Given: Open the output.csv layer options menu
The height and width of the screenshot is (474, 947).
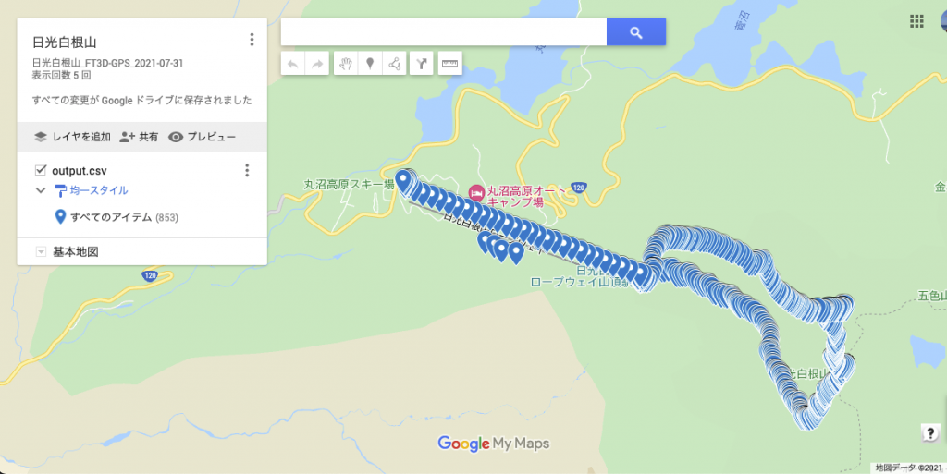Looking at the screenshot, I should pyautogui.click(x=246, y=170).
